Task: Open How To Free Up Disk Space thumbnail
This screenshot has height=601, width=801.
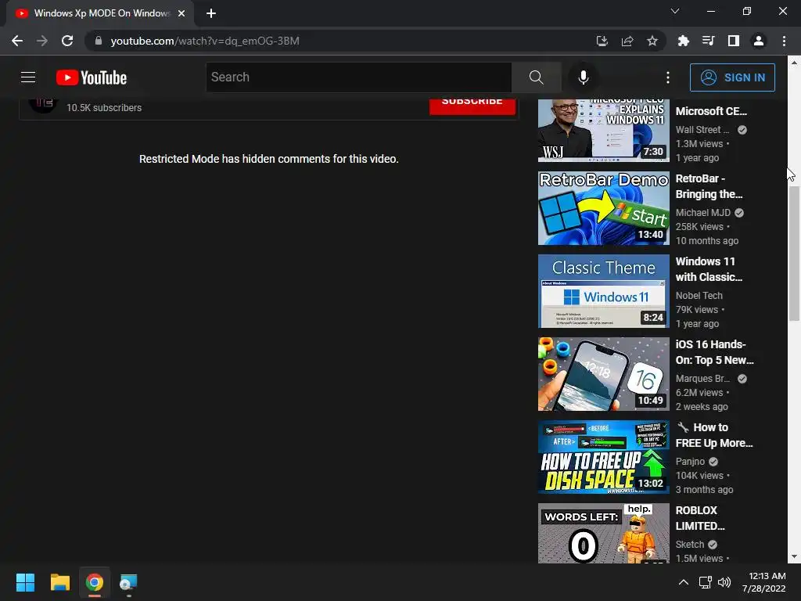Action: click(603, 457)
